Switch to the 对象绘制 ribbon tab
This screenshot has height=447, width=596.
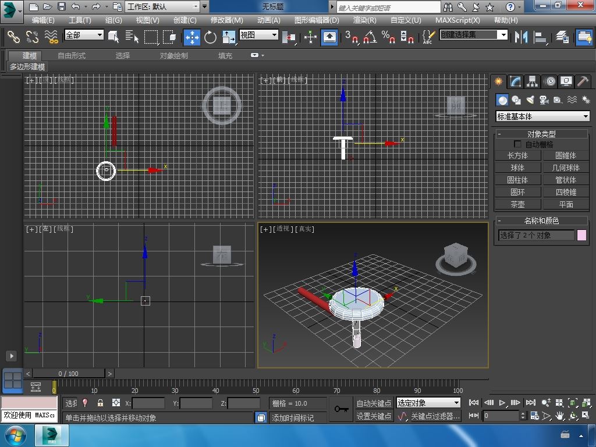(173, 55)
